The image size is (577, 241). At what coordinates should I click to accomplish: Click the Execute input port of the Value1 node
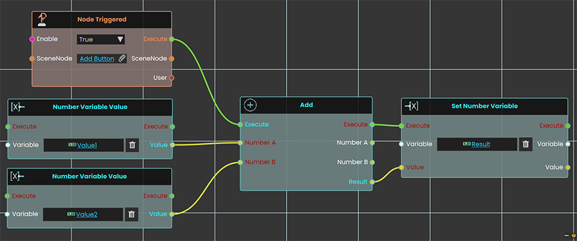pyautogui.click(x=8, y=126)
